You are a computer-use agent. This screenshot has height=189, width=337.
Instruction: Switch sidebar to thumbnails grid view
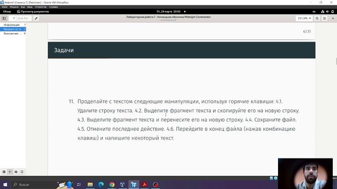(4, 172)
